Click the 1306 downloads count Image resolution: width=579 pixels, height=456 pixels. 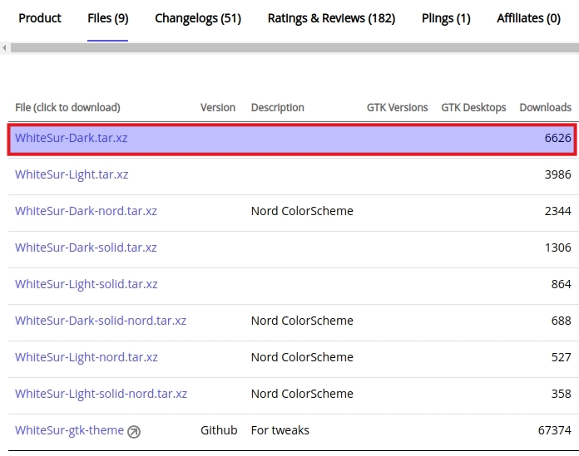[x=558, y=248]
